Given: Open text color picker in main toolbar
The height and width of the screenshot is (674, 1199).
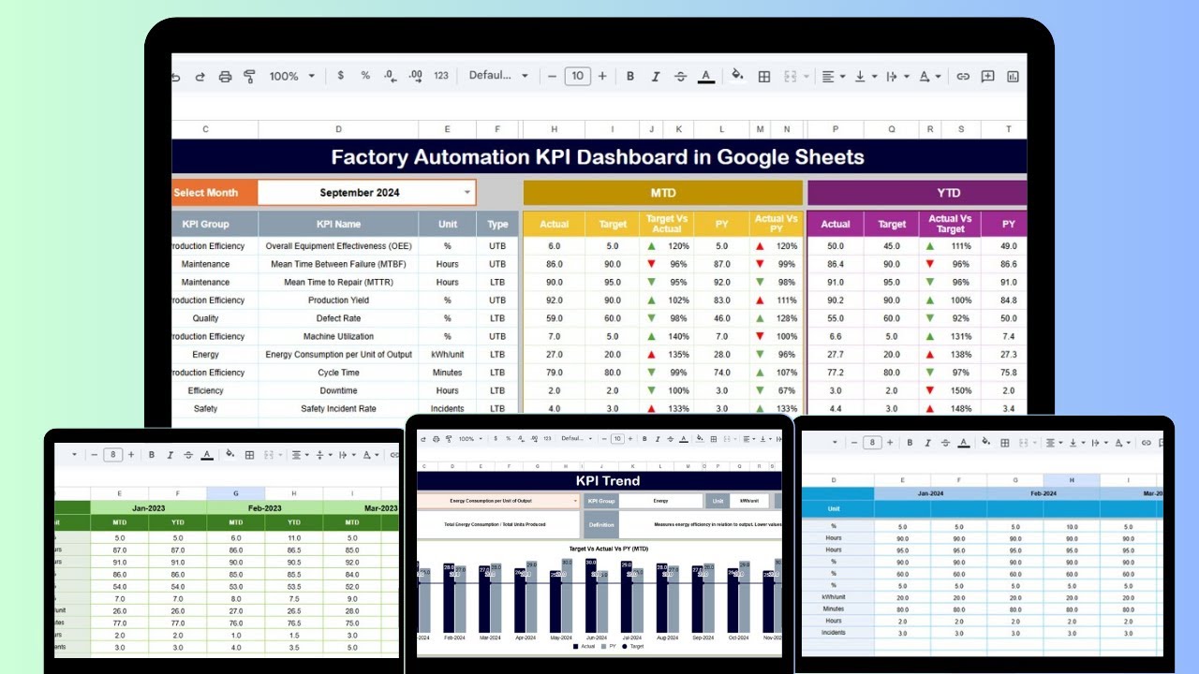Looking at the screenshot, I should [x=706, y=77].
